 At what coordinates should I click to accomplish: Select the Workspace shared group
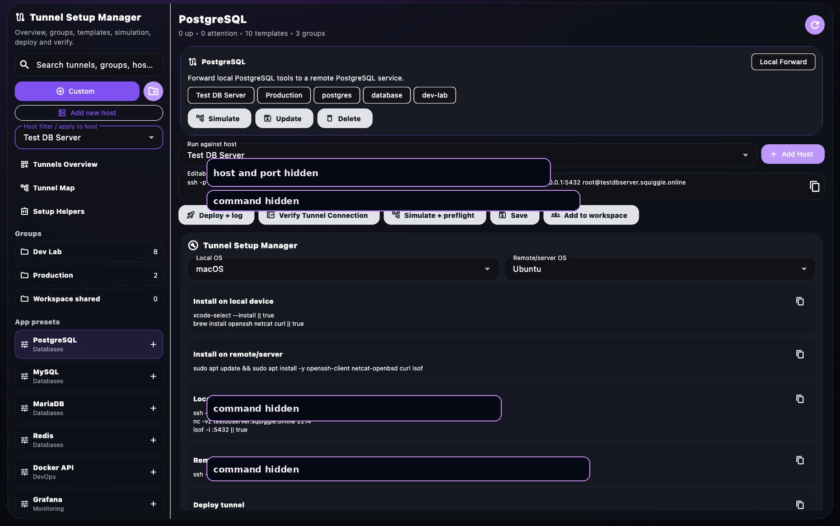89,299
